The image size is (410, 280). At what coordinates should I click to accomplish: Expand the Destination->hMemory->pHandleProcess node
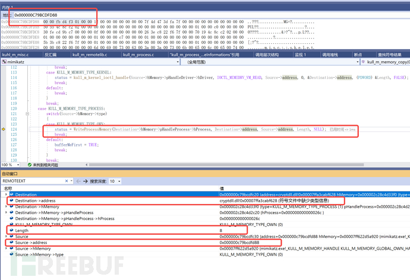tap(6, 212)
